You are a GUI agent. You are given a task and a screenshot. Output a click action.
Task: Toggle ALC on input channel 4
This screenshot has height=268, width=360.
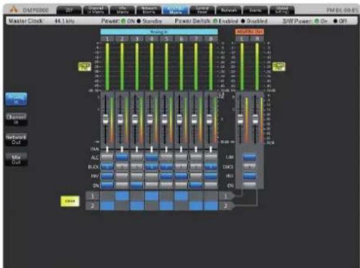pos(152,158)
